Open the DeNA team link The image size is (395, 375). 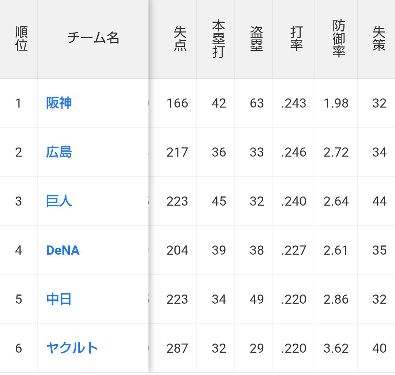(x=63, y=250)
